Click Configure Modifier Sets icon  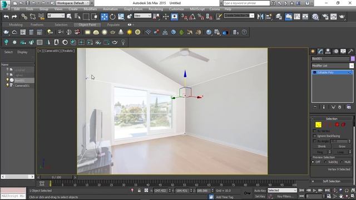(349, 107)
